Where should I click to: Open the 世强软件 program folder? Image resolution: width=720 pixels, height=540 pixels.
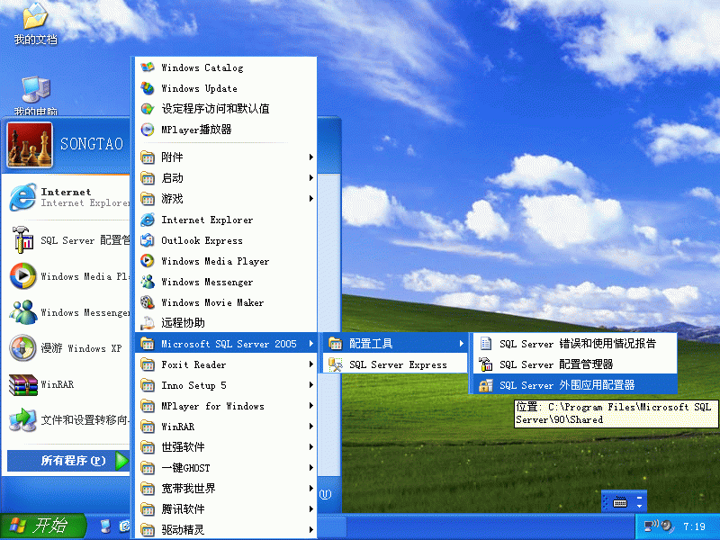click(226, 446)
